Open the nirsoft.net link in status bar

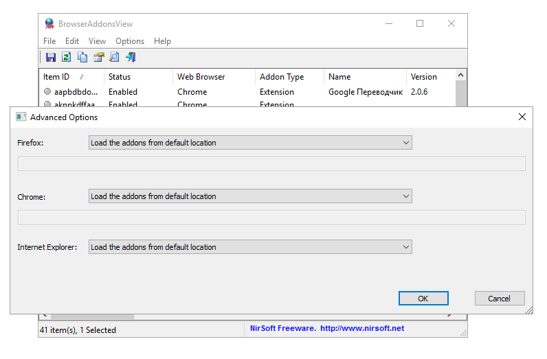pos(362,328)
